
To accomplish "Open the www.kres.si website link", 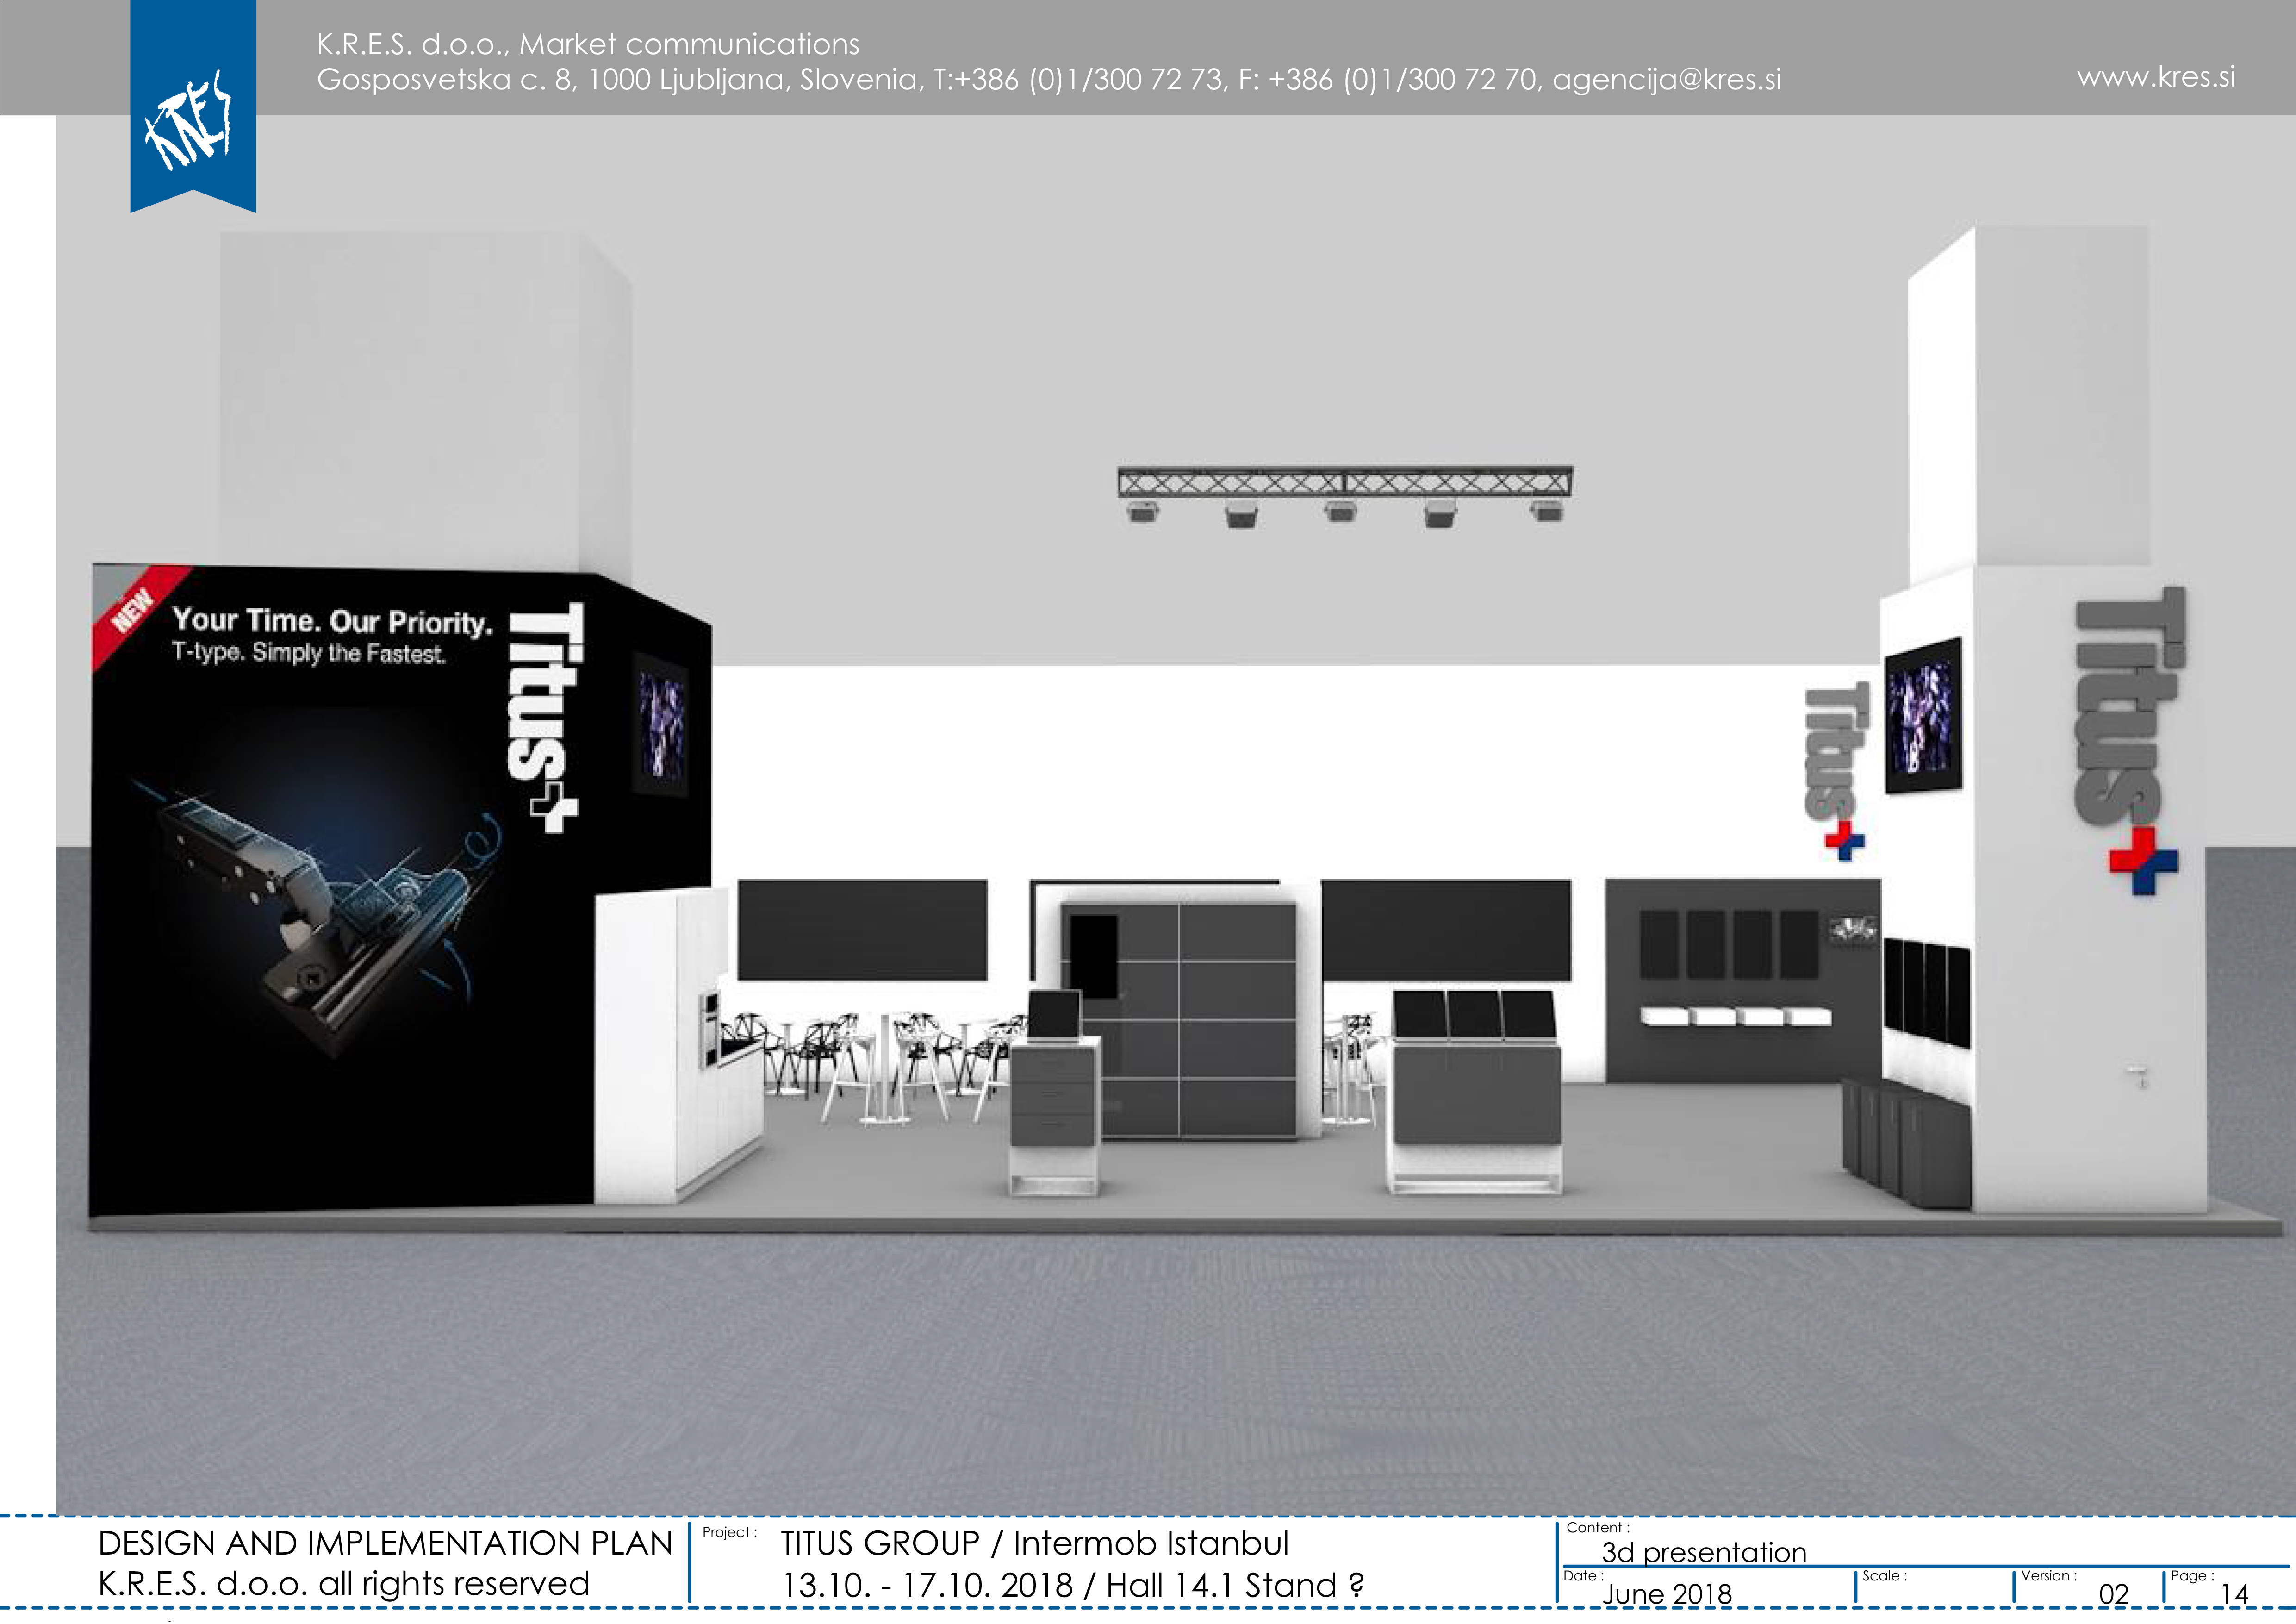I will [2155, 77].
